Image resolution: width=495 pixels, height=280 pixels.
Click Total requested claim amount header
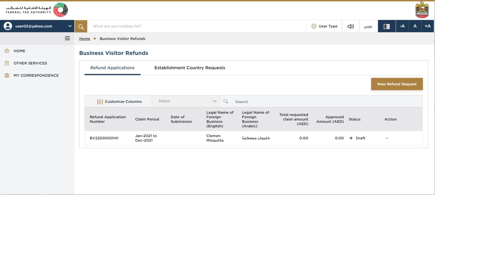[294, 119]
